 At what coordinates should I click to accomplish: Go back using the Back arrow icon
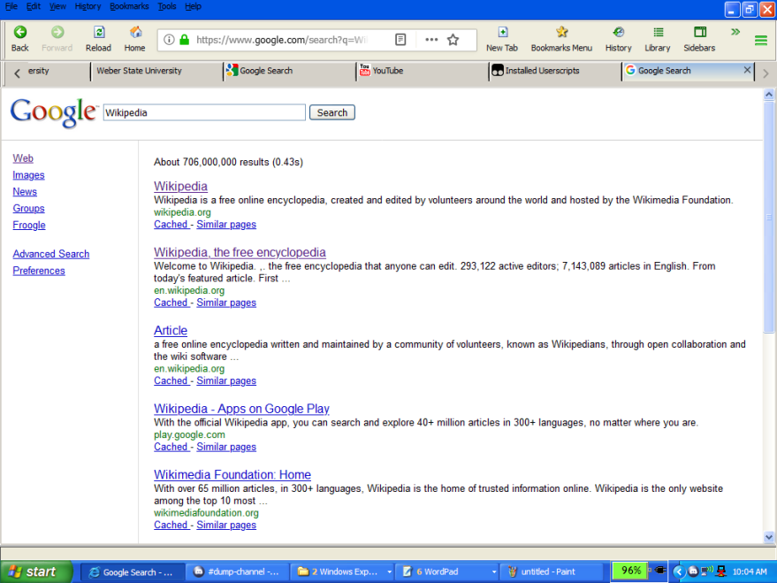[x=19, y=32]
